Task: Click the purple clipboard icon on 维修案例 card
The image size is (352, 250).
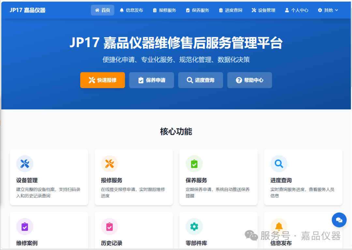Action: tap(25, 227)
